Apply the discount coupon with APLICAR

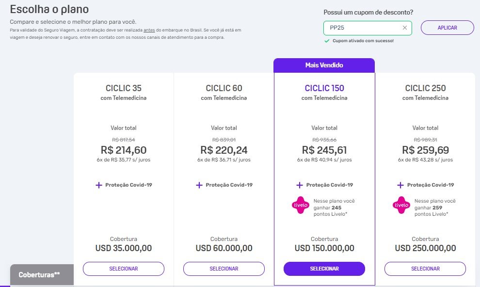(447, 28)
